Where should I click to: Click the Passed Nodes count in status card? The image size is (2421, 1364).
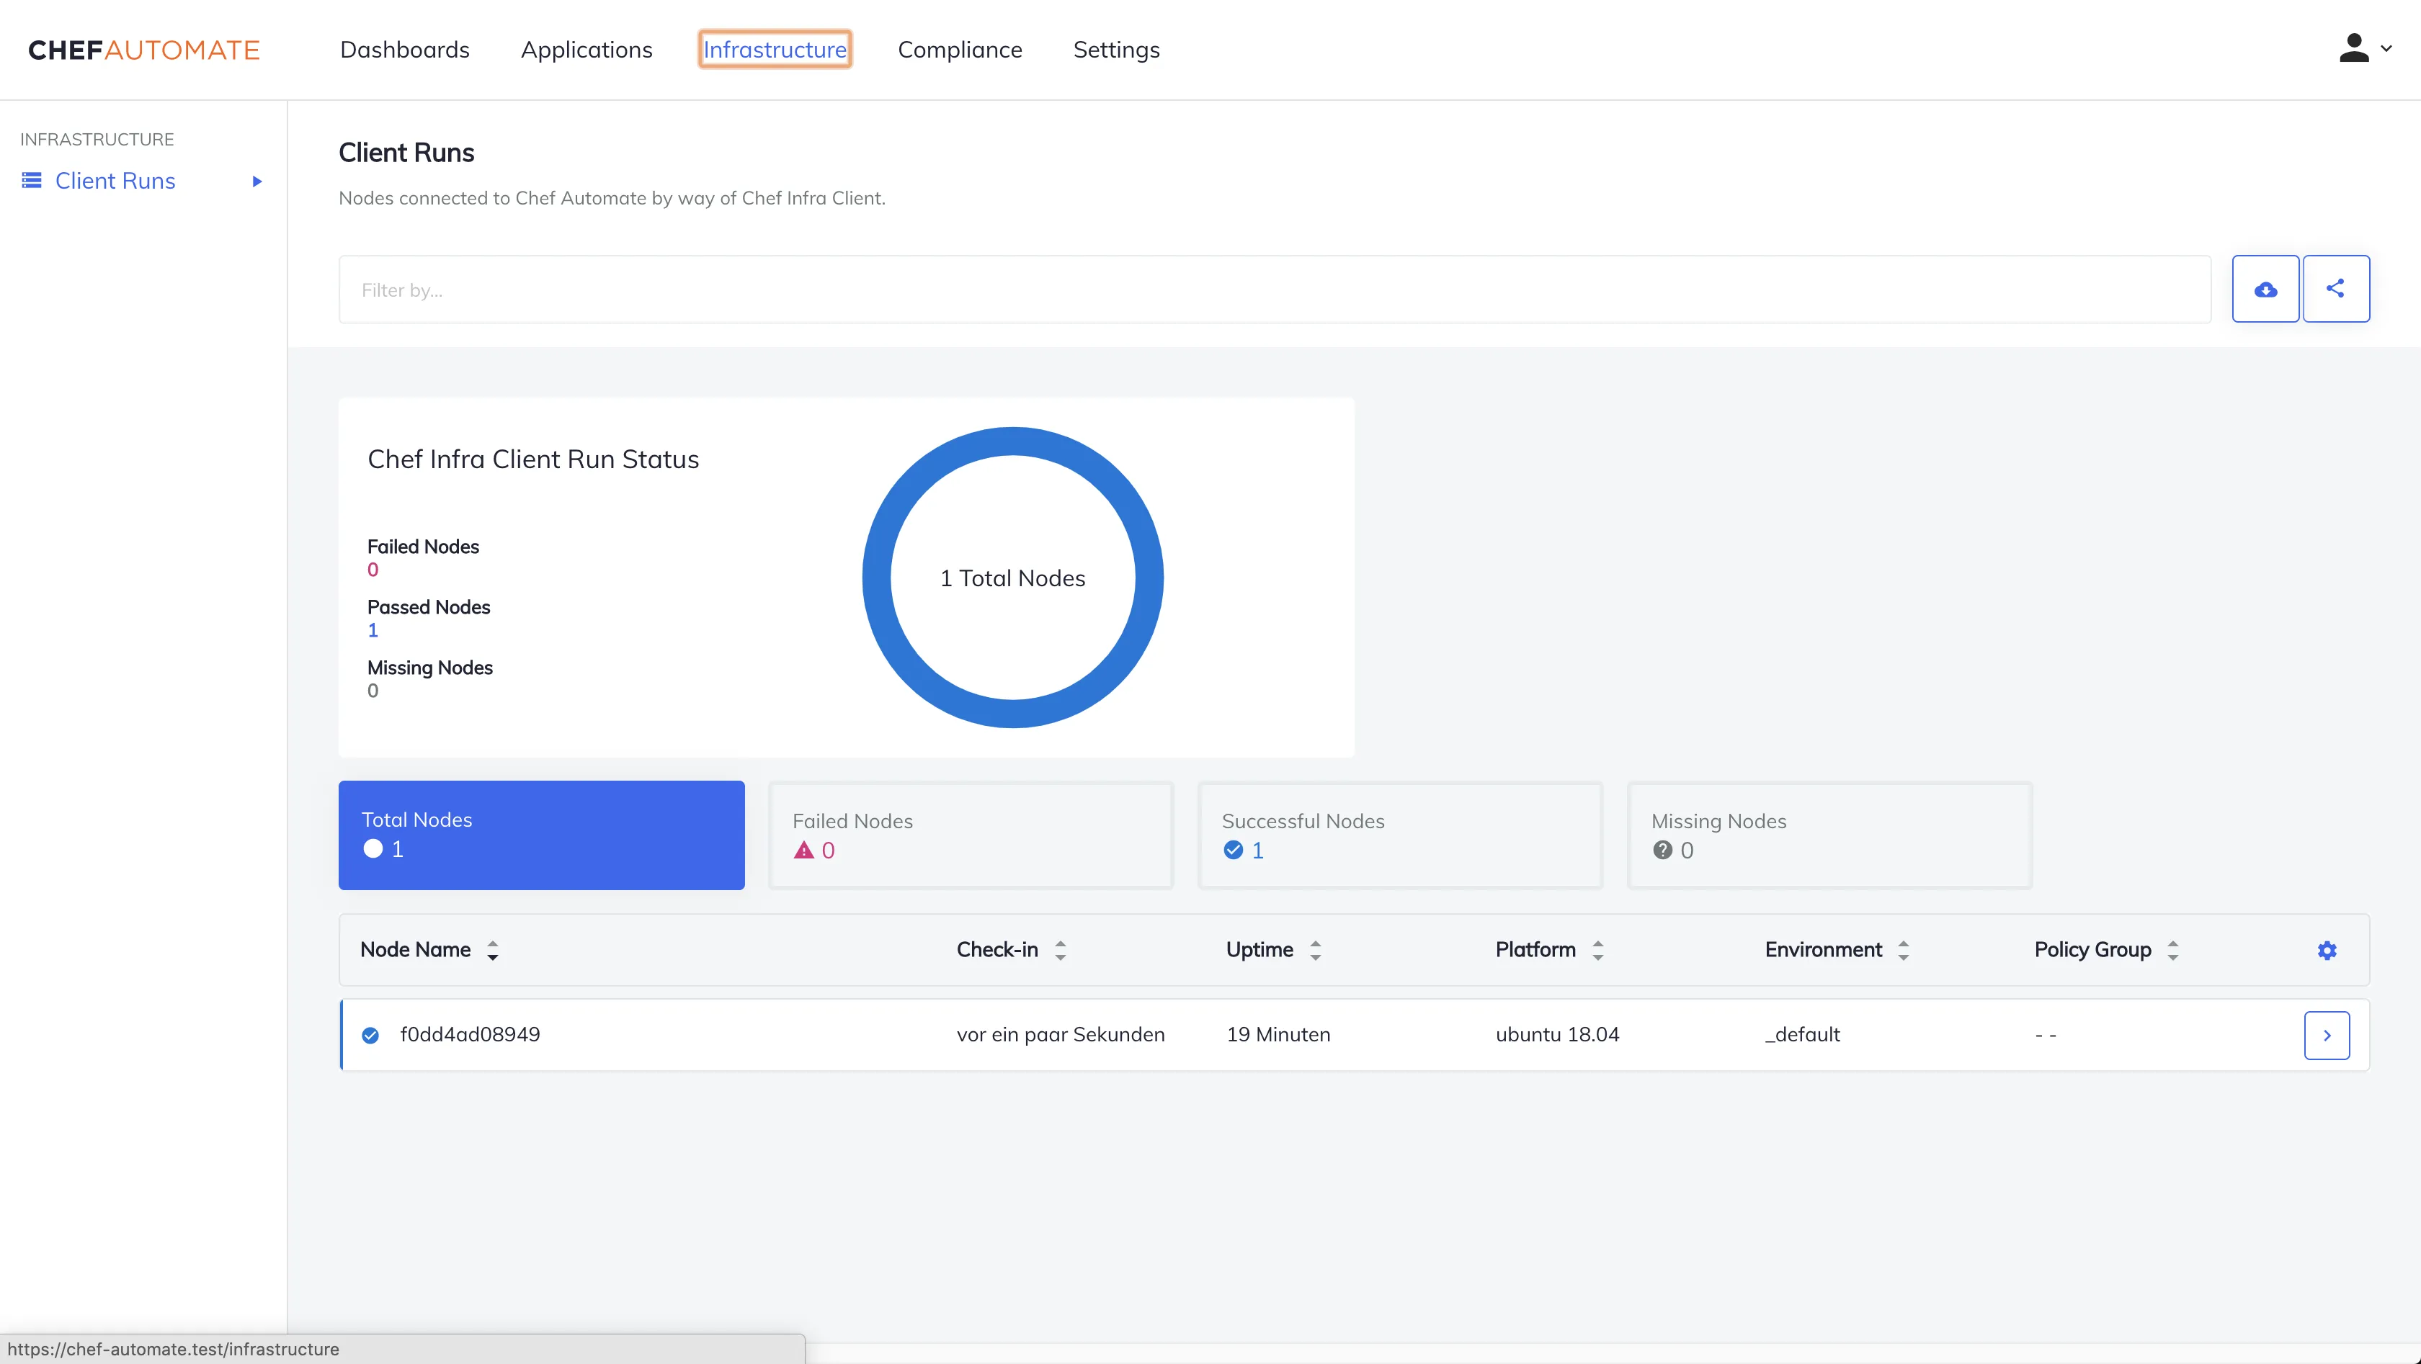pyautogui.click(x=373, y=630)
